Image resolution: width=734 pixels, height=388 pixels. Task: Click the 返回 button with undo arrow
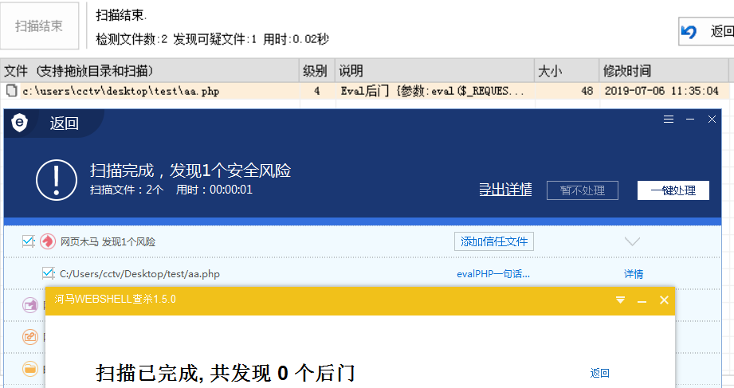[x=706, y=31]
